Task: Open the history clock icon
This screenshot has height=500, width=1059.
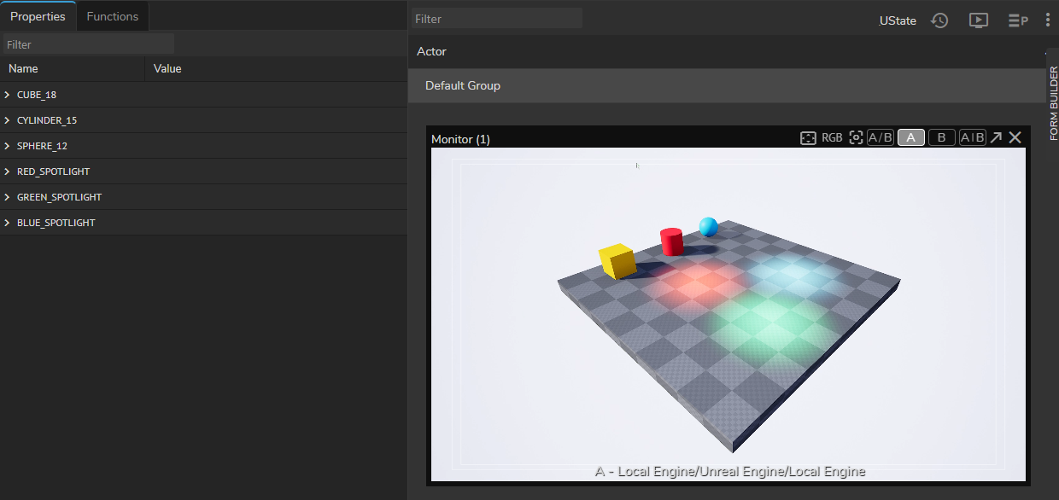Action: click(939, 20)
